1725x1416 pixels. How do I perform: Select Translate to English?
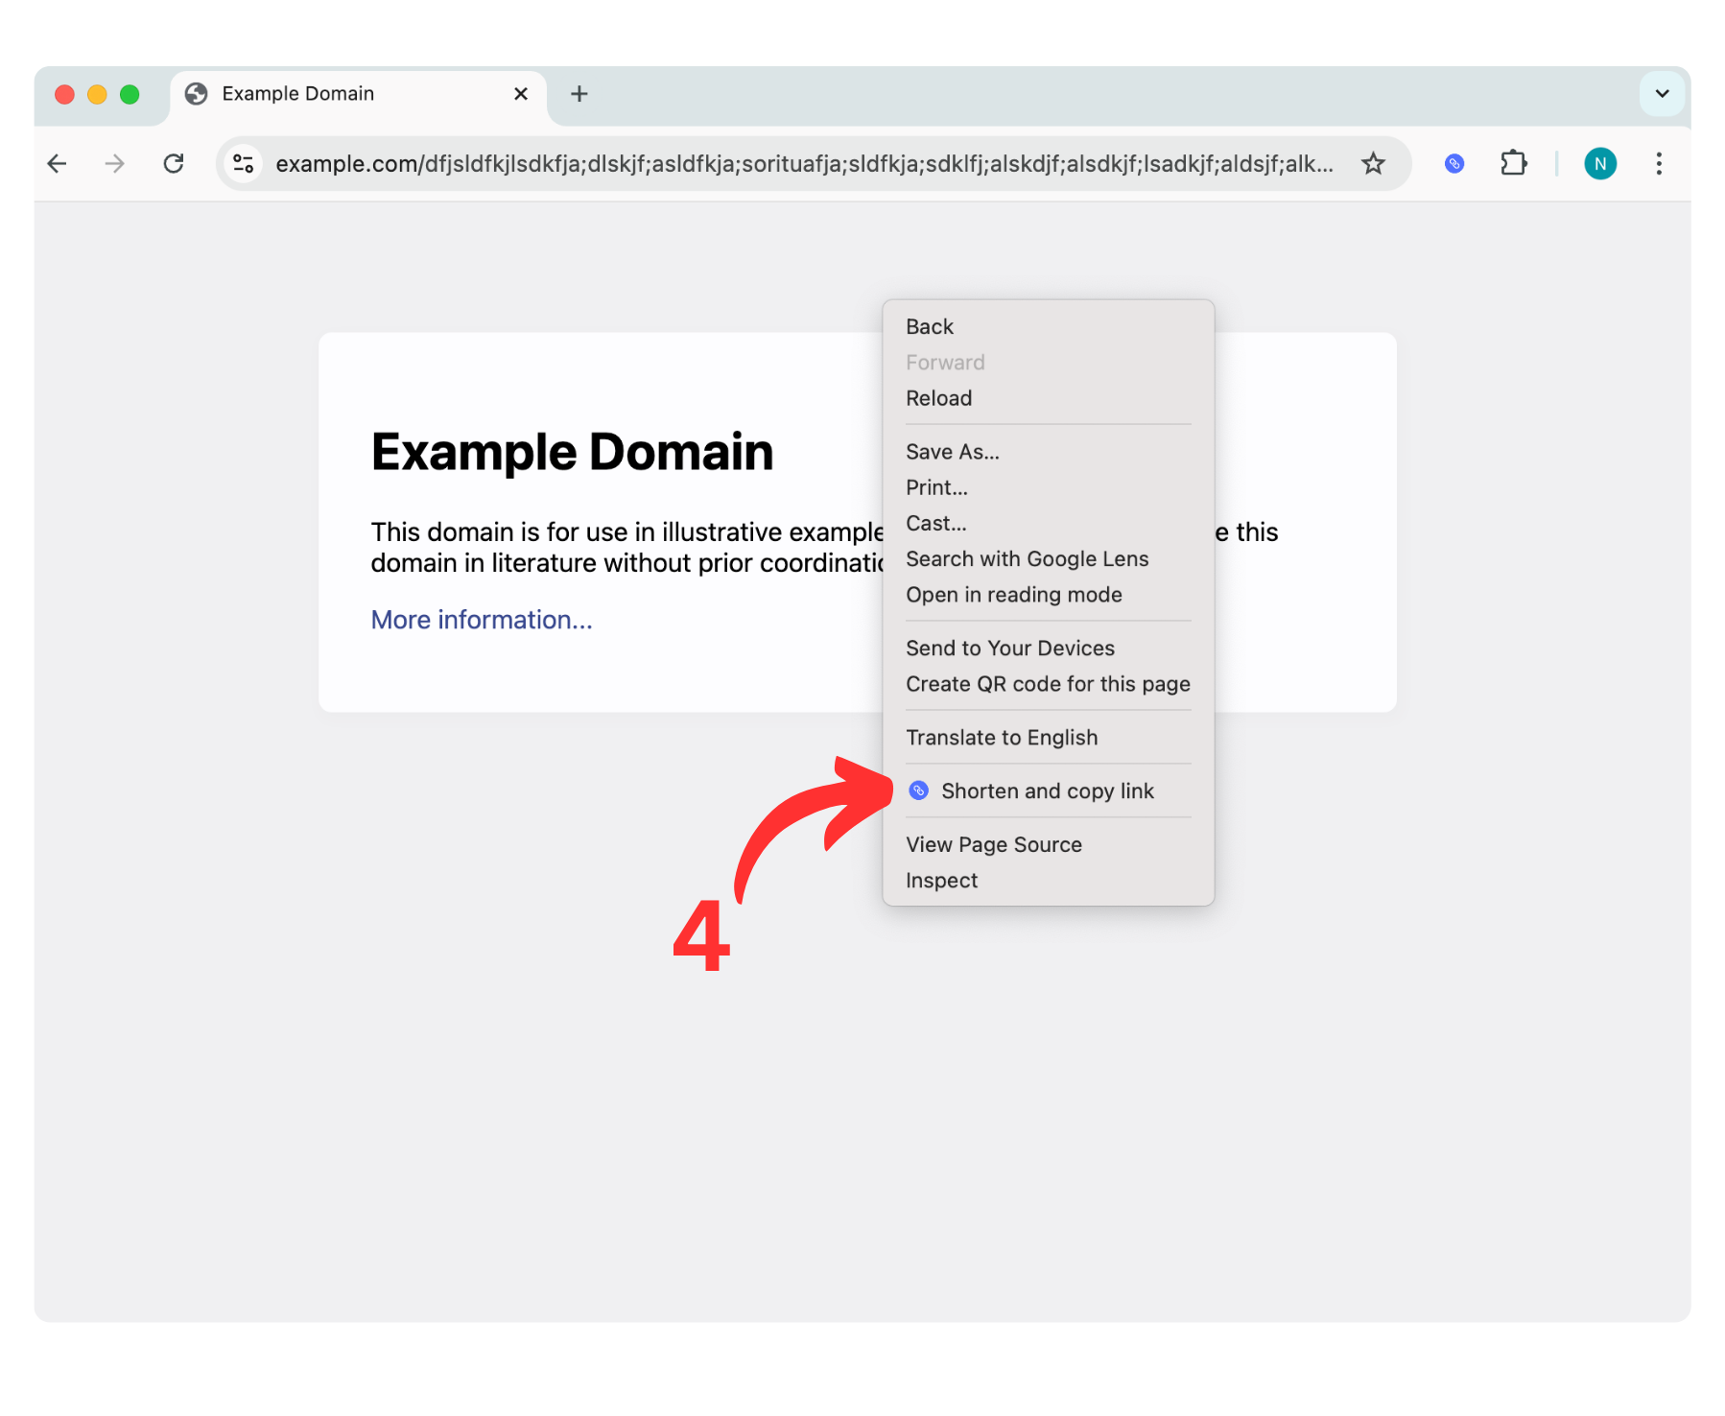click(1002, 737)
